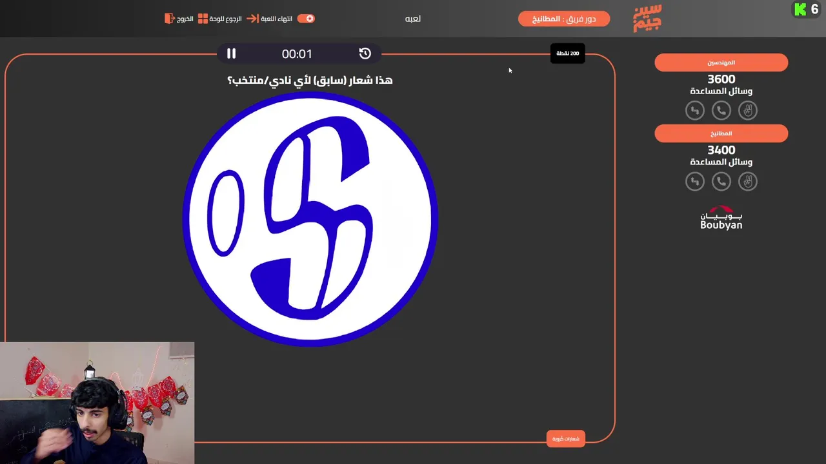Click وسائل المساعدة label under 3600

click(x=721, y=92)
